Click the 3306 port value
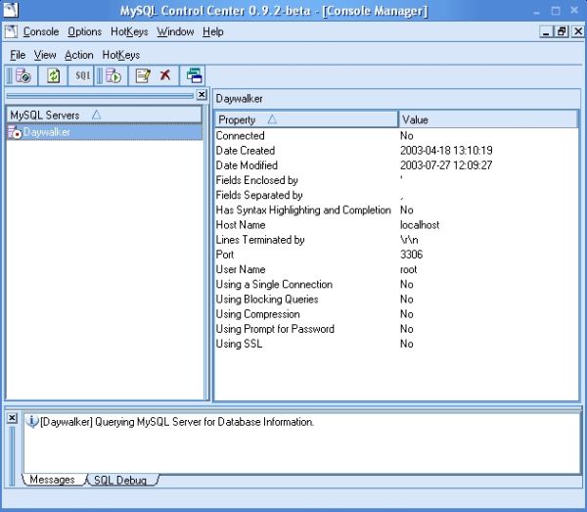The image size is (587, 512). point(411,255)
